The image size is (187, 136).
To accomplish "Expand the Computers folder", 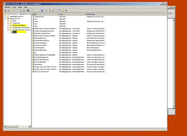I will [8, 23].
